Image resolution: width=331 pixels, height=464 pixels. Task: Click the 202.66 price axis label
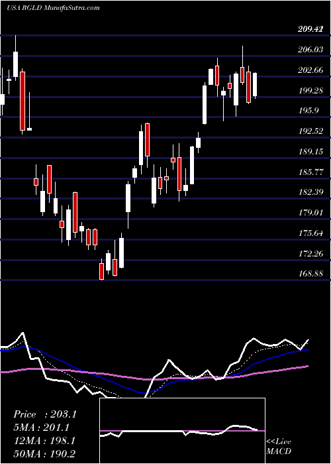point(310,70)
